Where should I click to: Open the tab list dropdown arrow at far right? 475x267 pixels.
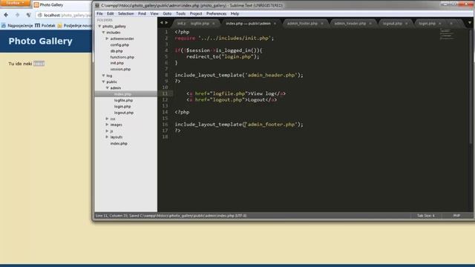[470, 23]
